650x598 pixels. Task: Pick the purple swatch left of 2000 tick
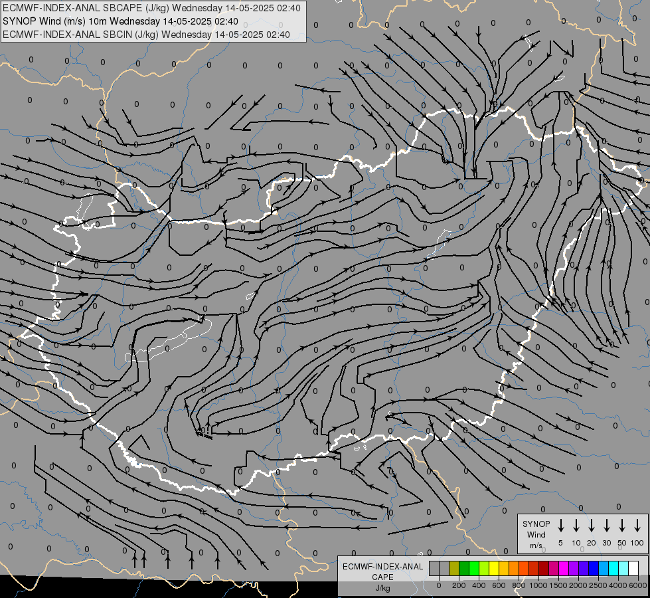[574, 568]
